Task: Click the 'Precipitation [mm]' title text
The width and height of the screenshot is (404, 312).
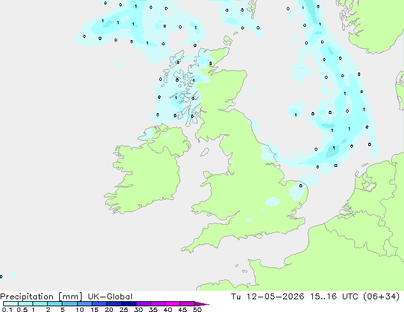Action: click(41, 297)
